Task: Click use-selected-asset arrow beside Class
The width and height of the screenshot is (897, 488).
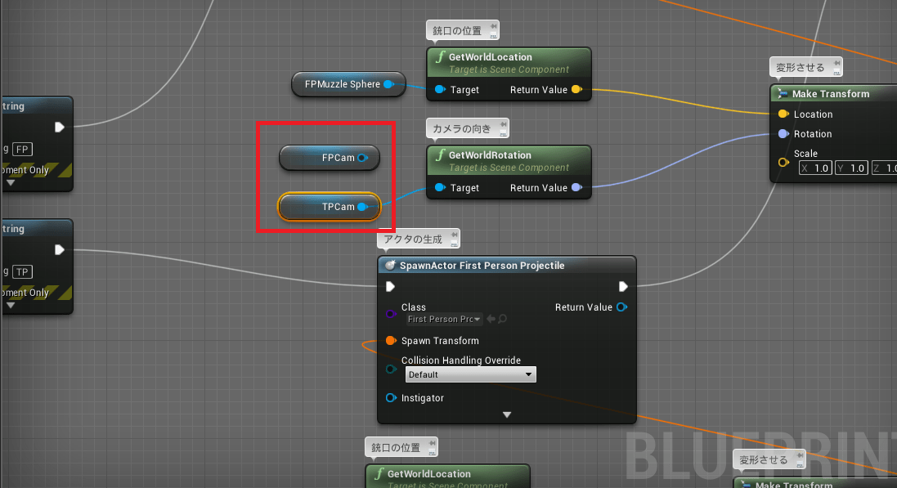Action: 491,319
